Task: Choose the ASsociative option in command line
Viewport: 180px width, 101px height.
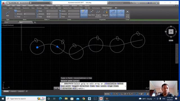Action: [111, 84]
